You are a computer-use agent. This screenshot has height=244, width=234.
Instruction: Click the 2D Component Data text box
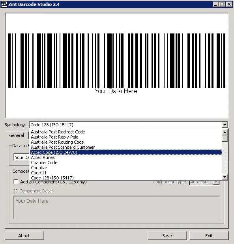pos(117,207)
